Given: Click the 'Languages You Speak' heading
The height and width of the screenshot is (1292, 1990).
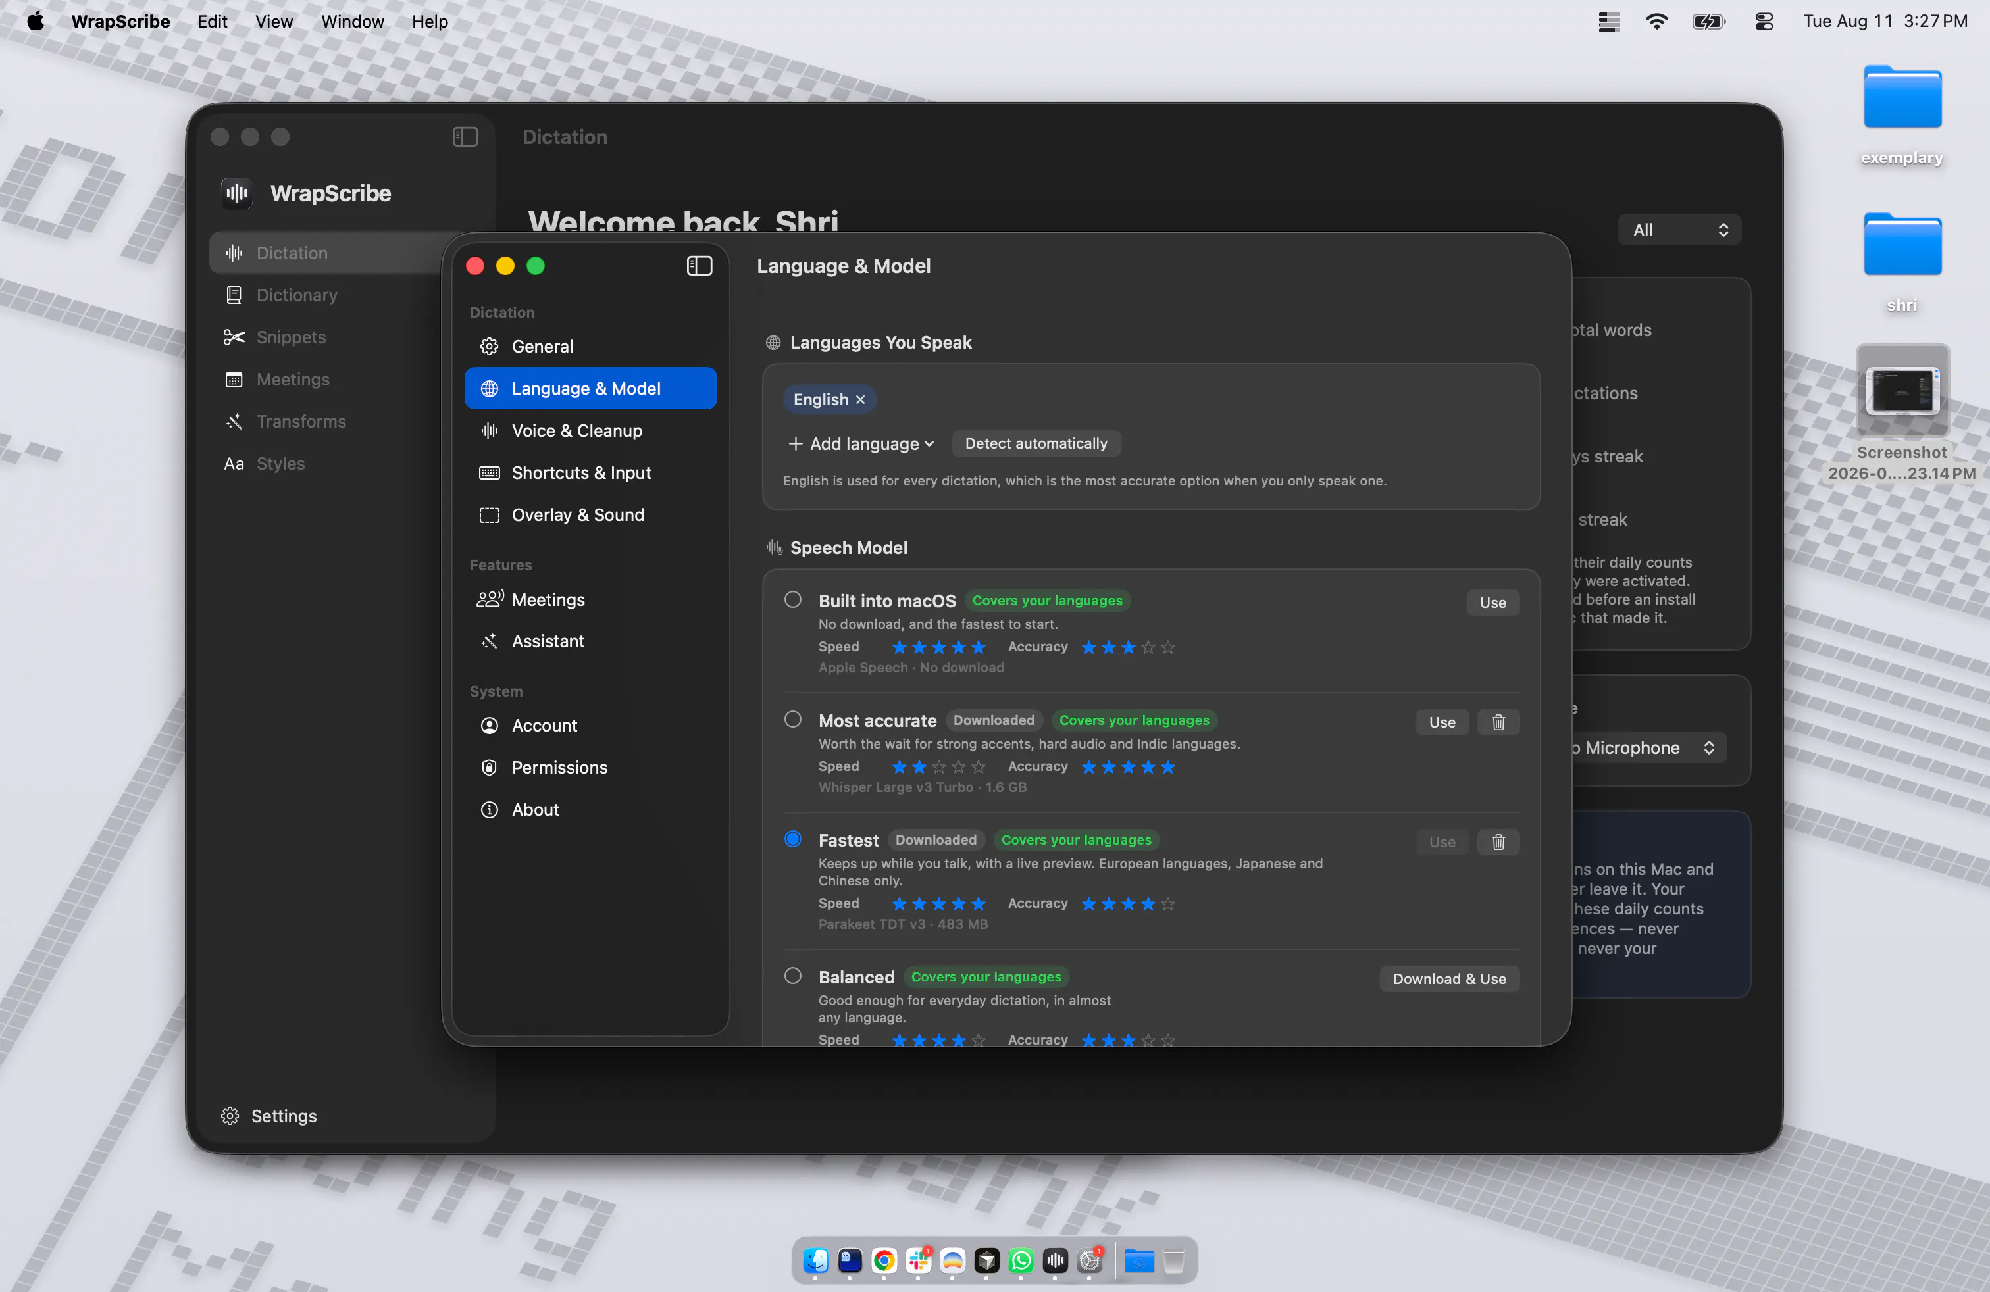Looking at the screenshot, I should pyautogui.click(x=880, y=343).
